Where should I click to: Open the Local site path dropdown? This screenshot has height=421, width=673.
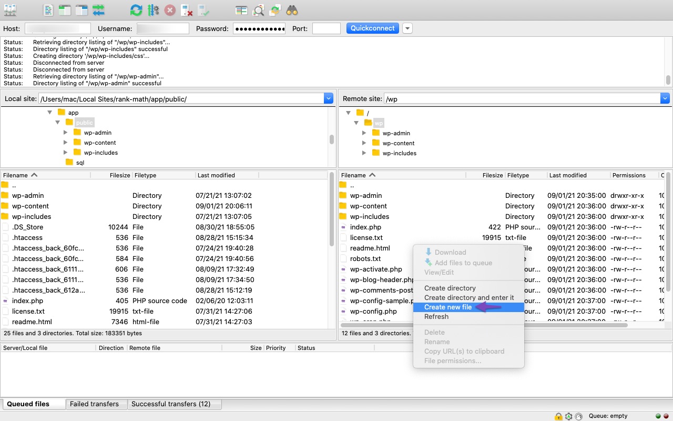pyautogui.click(x=329, y=98)
